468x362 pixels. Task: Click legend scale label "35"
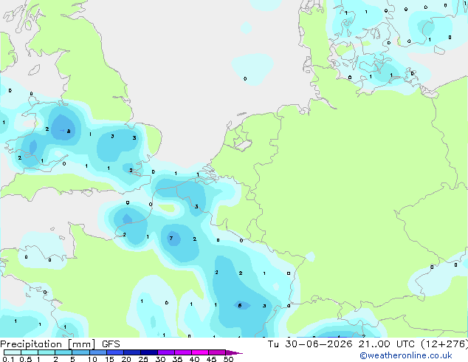(x=177, y=359)
